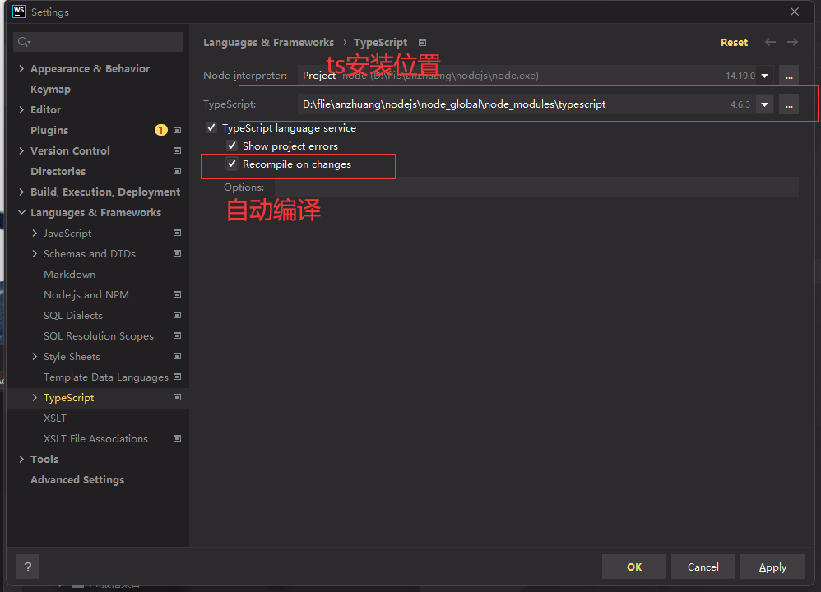Select SQL Dialects settings page
This screenshot has height=592, width=821.
click(73, 315)
